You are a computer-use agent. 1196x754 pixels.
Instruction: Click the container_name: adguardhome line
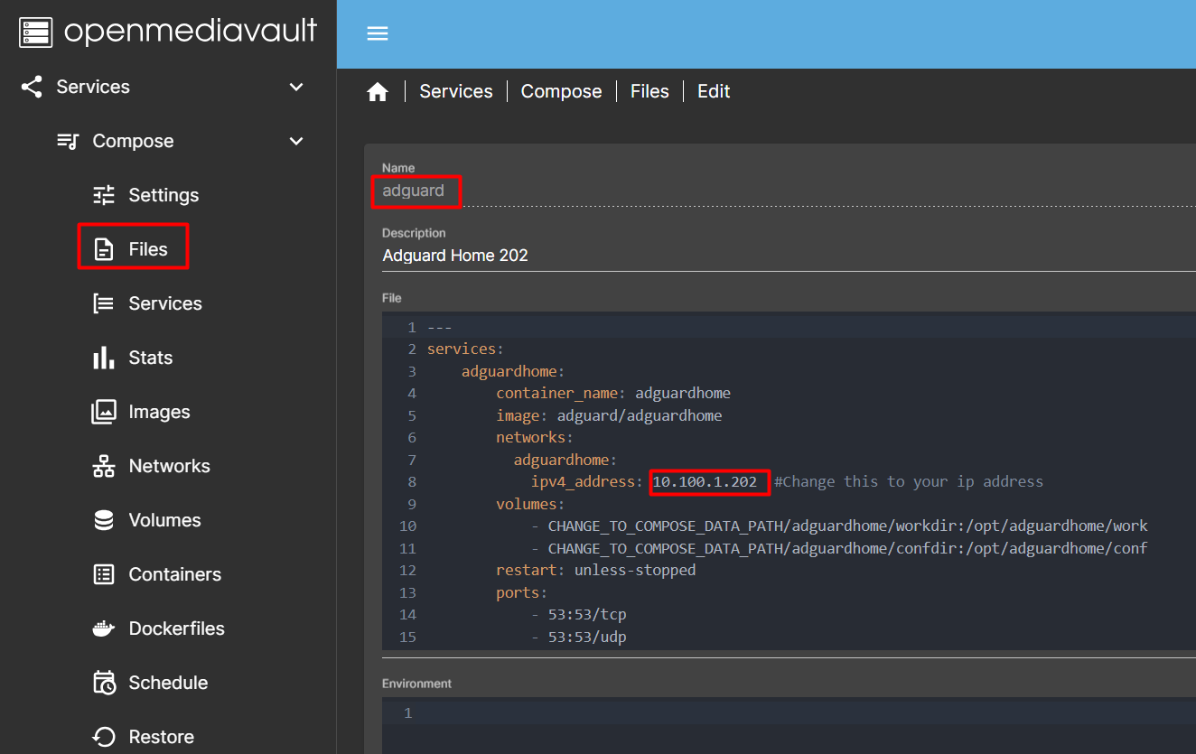click(613, 393)
